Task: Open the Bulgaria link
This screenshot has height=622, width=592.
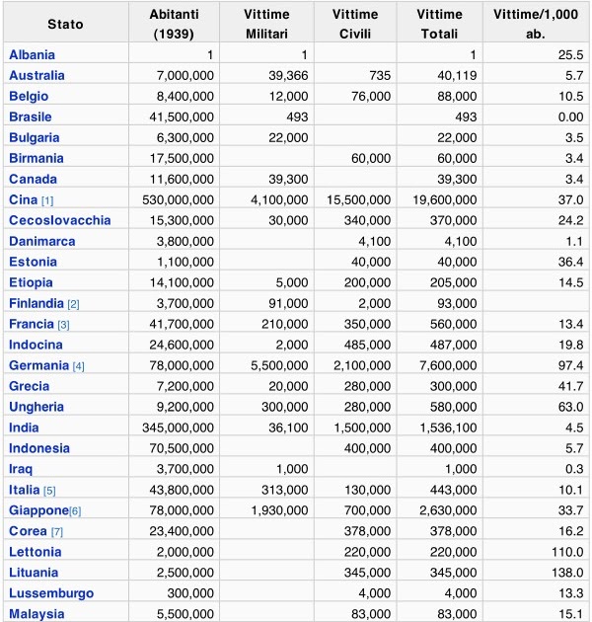Action: tap(35, 137)
